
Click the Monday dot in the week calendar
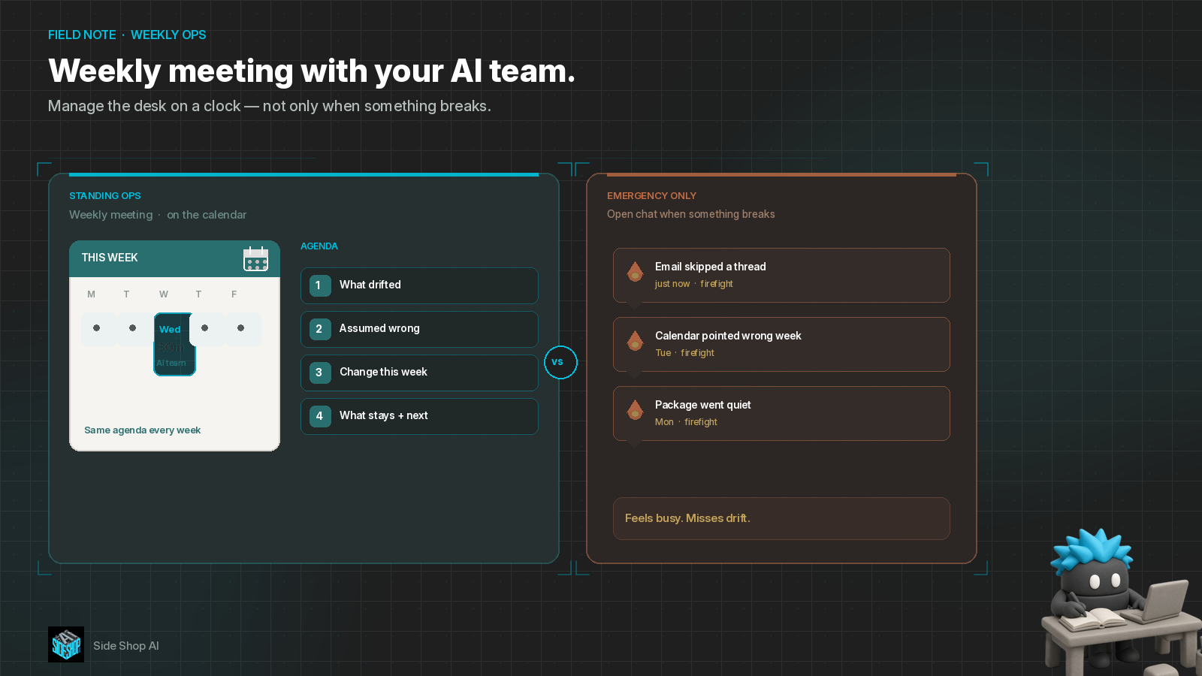coord(96,328)
